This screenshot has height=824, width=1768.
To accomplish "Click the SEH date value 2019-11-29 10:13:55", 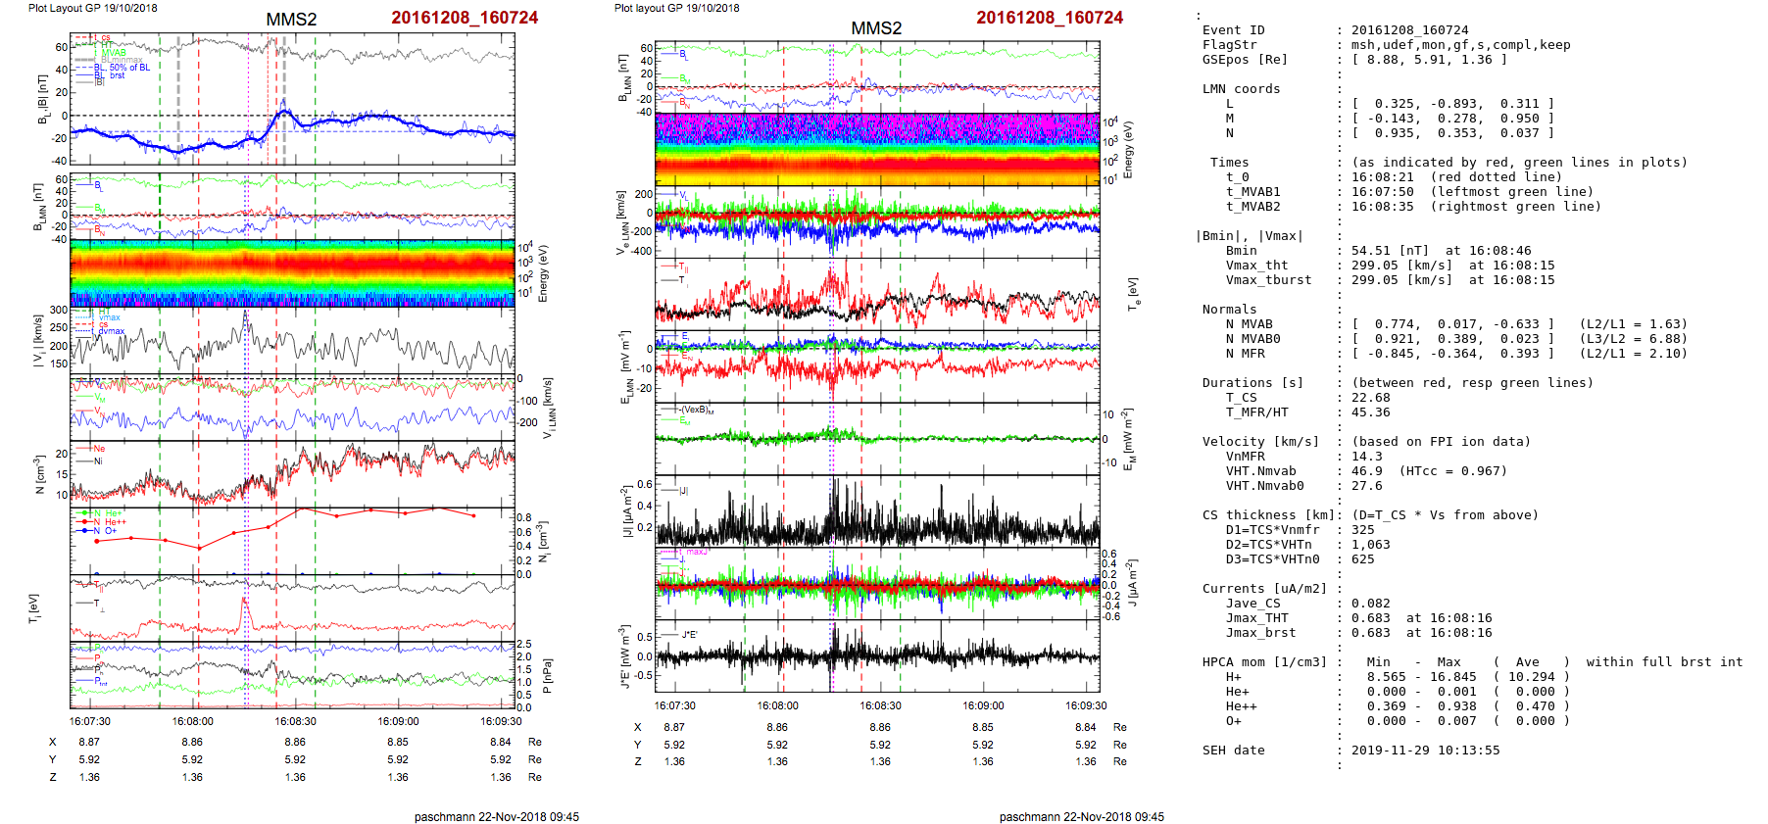I will (1425, 751).
